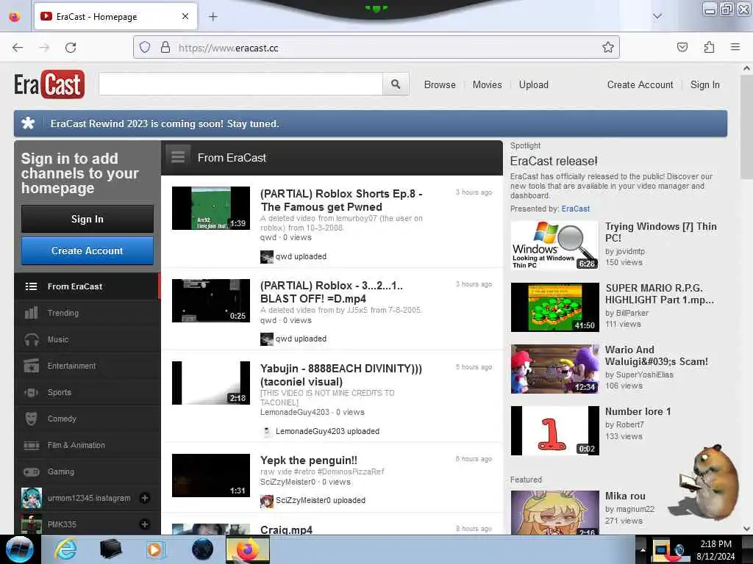Open the Browse page
This screenshot has height=564, width=753.
[440, 85]
